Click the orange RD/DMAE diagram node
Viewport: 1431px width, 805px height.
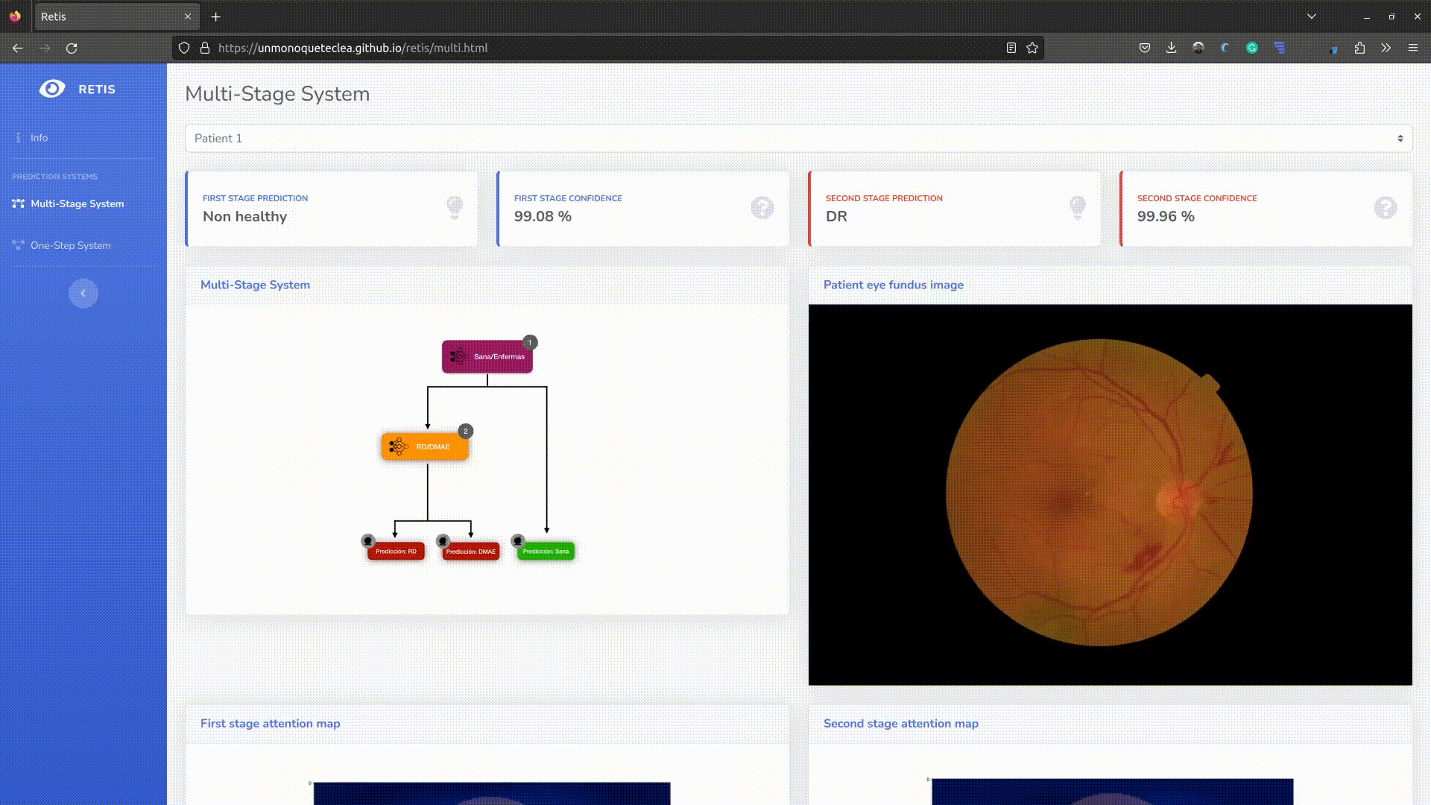tap(425, 447)
